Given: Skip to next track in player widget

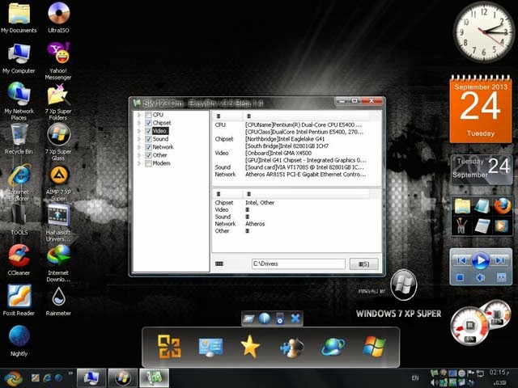Looking at the screenshot, I should pos(499,260).
